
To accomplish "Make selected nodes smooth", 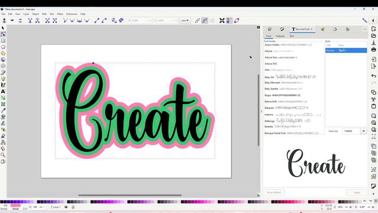I will click(x=72, y=21).
